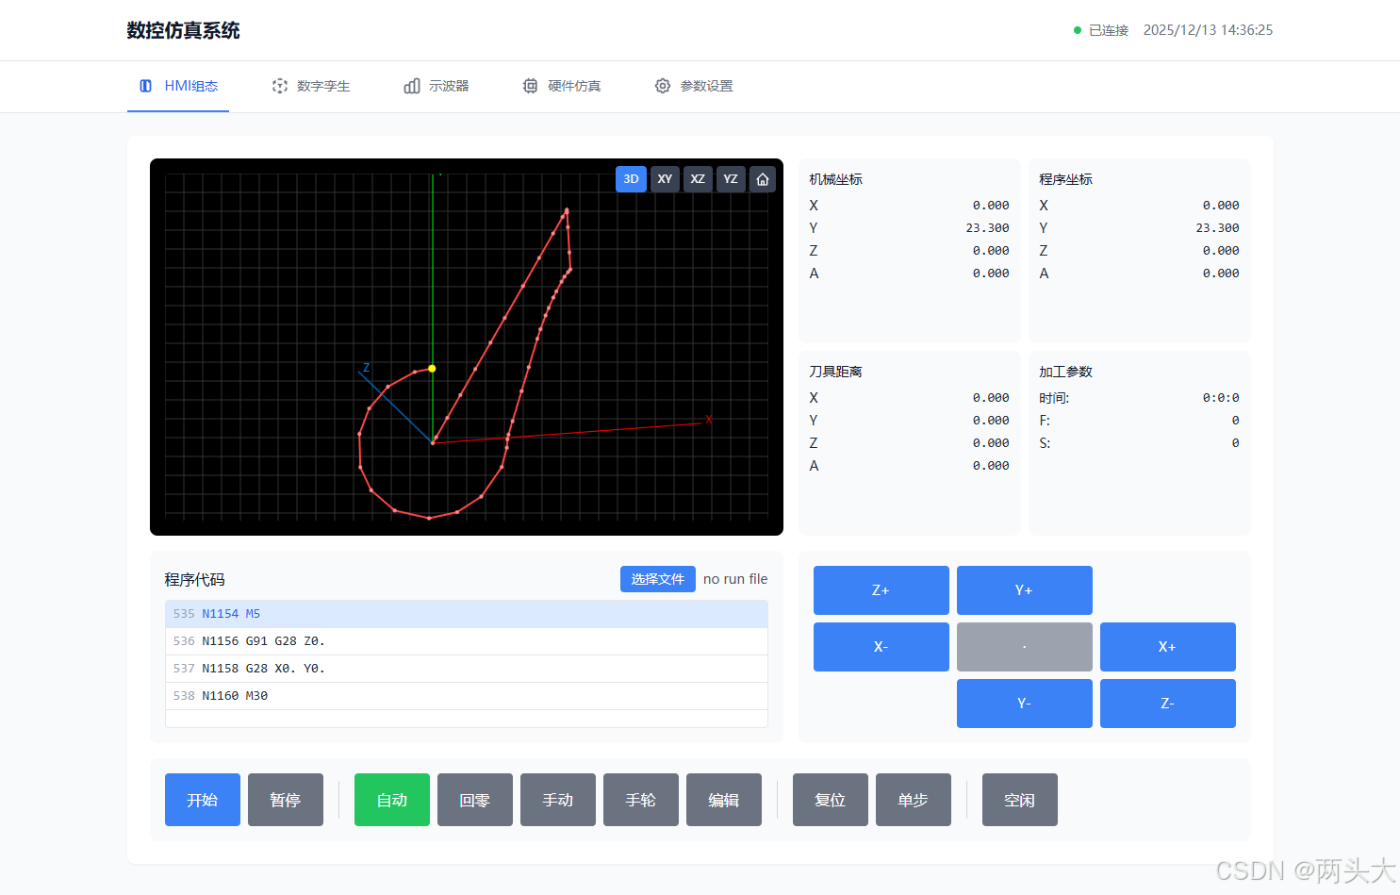Click the 程序坐标 heading

click(x=1066, y=179)
